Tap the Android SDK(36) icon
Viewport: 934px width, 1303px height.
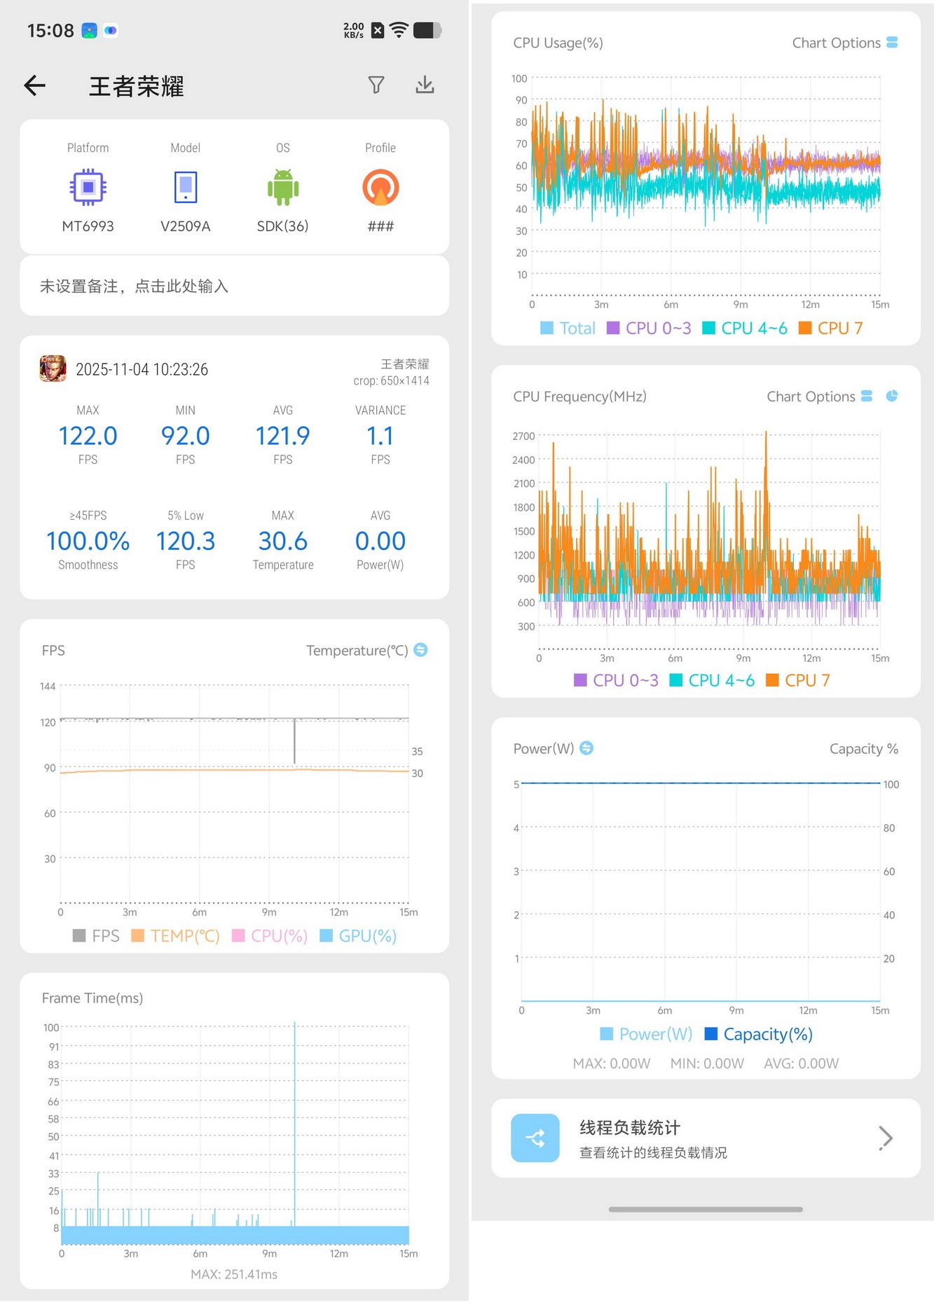[283, 187]
